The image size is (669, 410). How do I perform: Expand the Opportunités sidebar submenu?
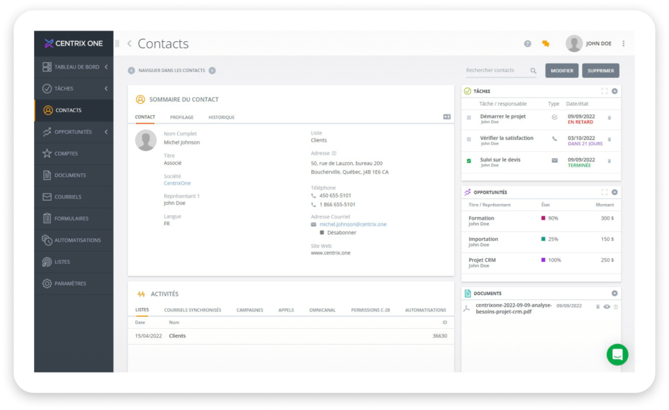[x=106, y=131]
